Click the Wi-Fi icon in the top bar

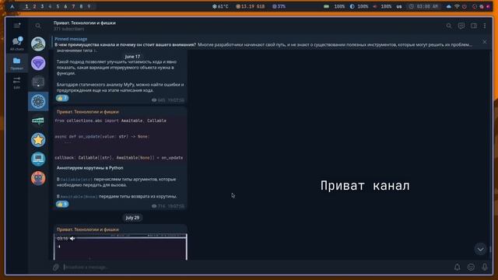(457, 6)
